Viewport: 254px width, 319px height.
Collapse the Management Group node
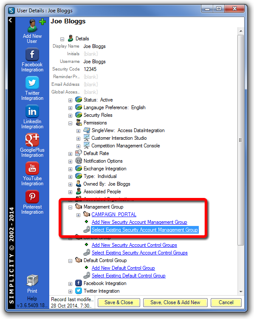click(70, 207)
